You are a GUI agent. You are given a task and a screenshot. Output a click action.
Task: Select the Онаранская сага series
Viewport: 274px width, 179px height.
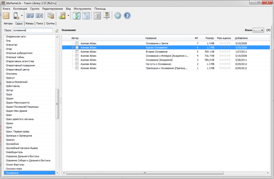click(30, 37)
